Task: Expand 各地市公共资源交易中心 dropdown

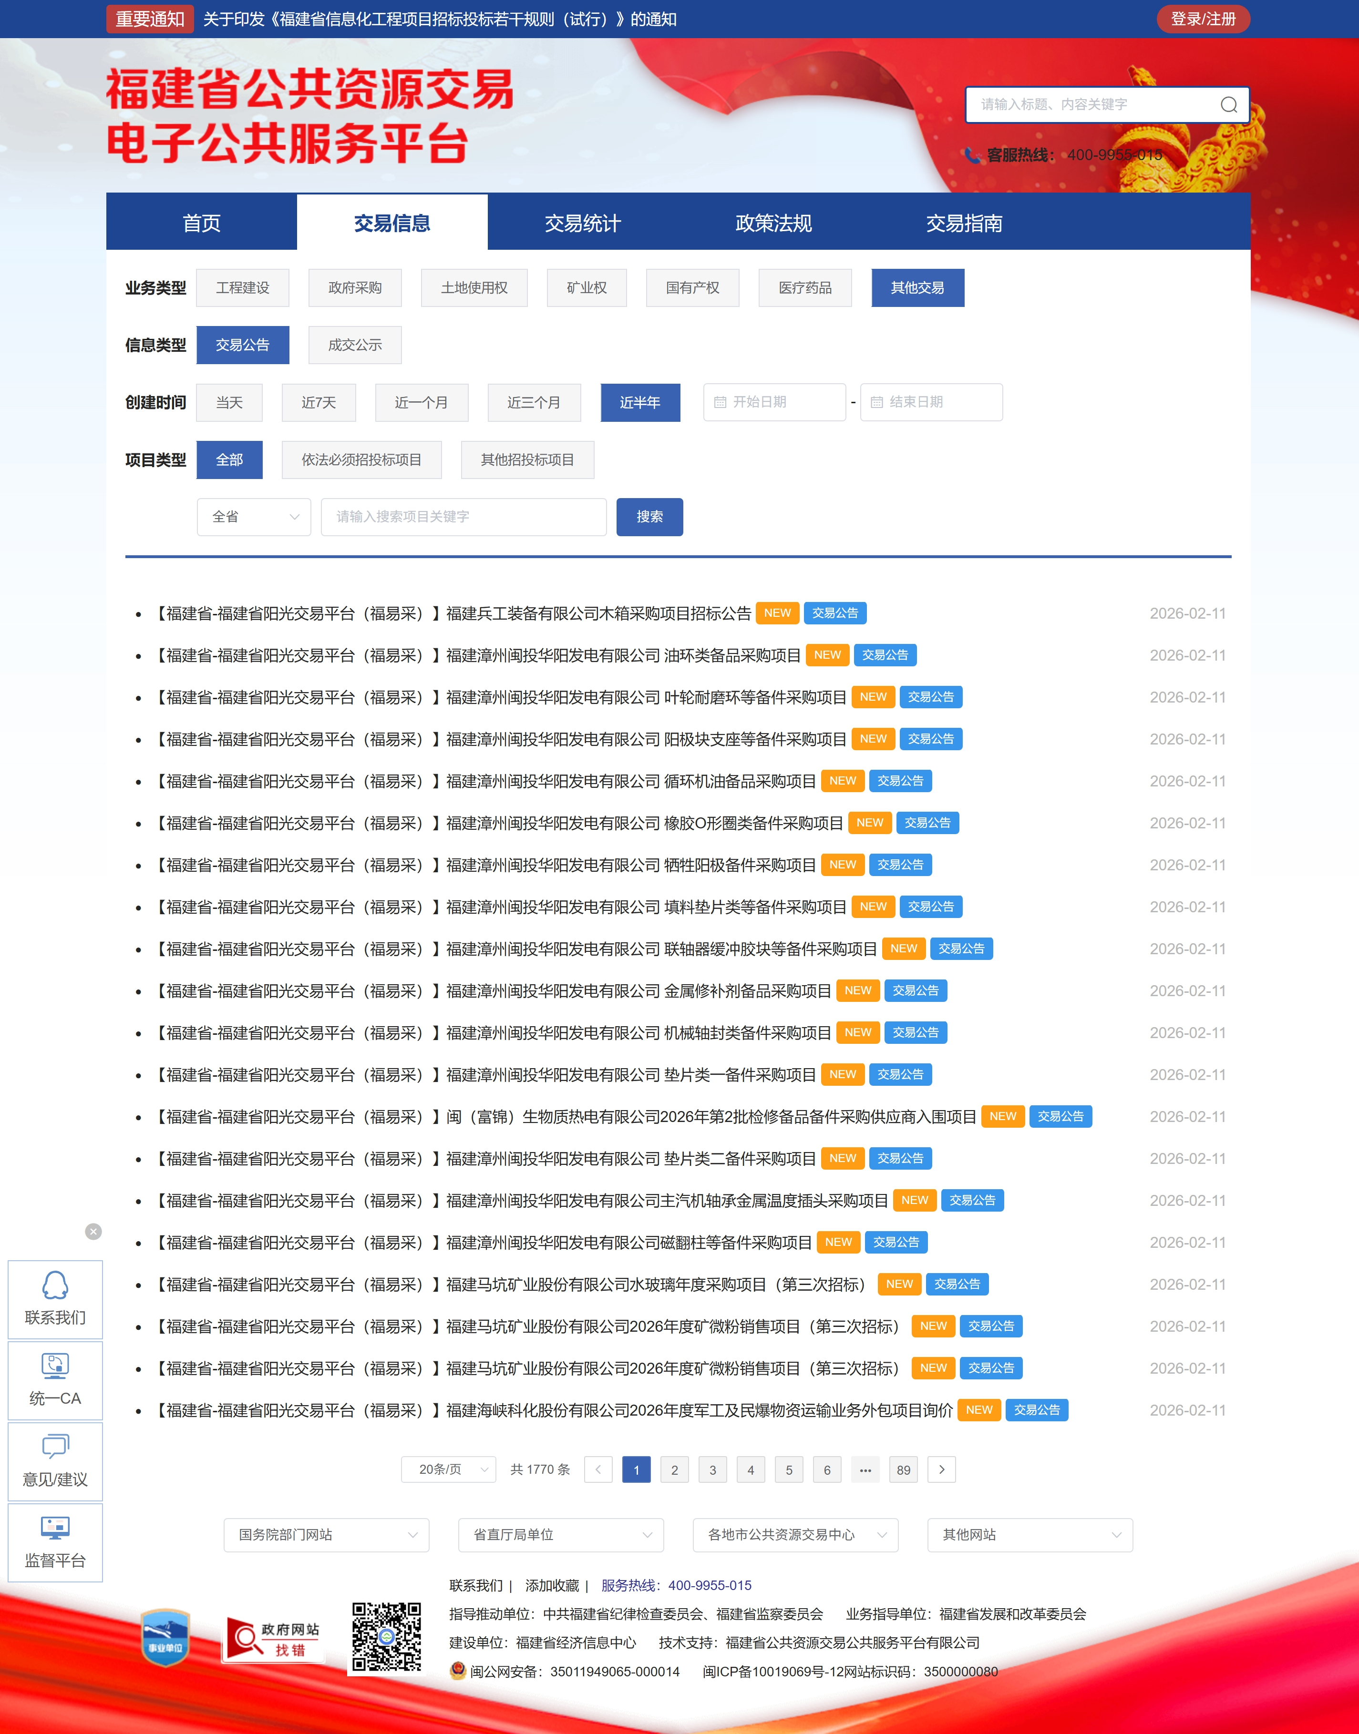Action: [x=795, y=1534]
